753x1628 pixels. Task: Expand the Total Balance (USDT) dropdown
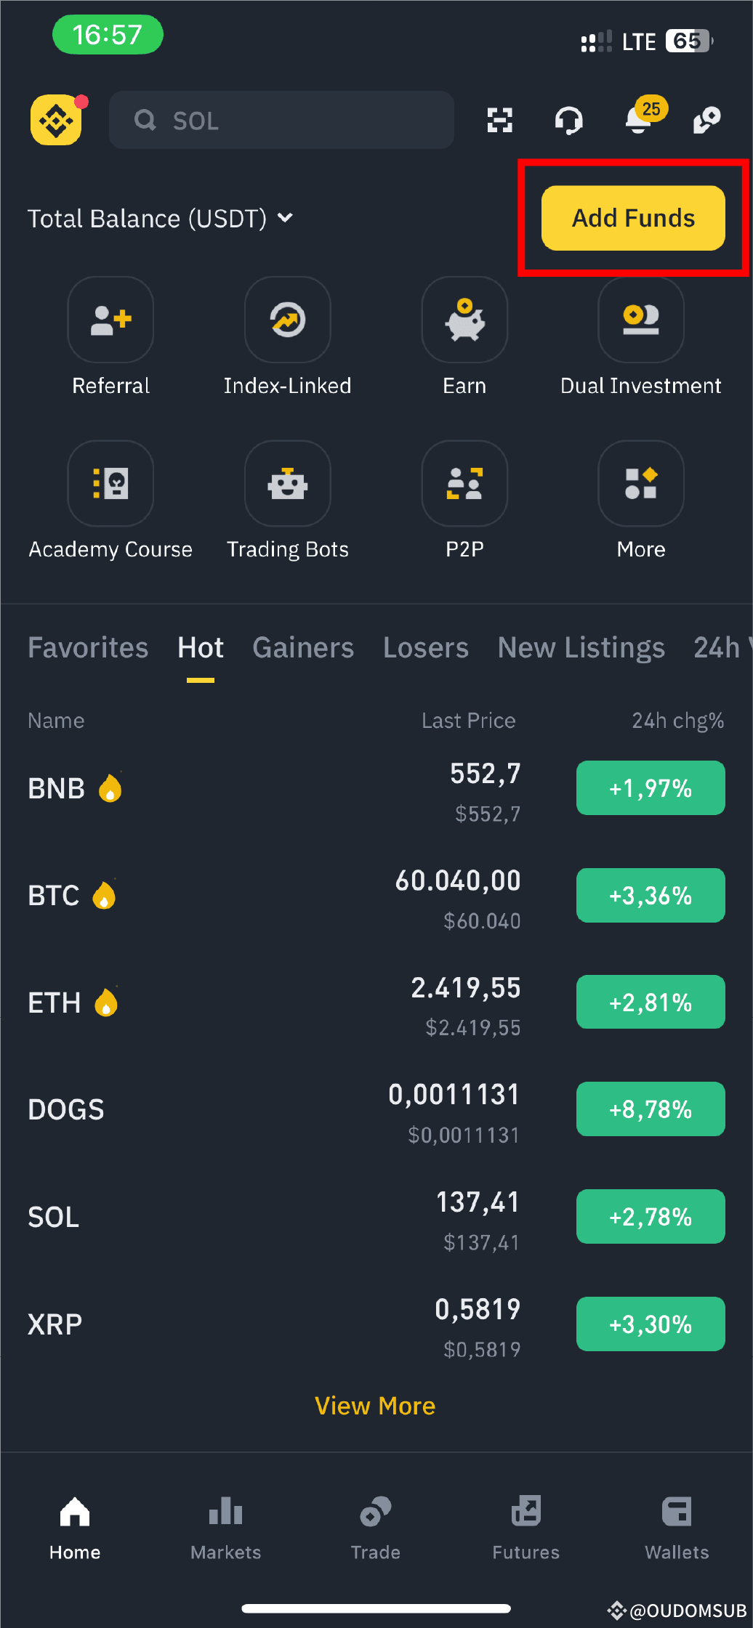(286, 218)
